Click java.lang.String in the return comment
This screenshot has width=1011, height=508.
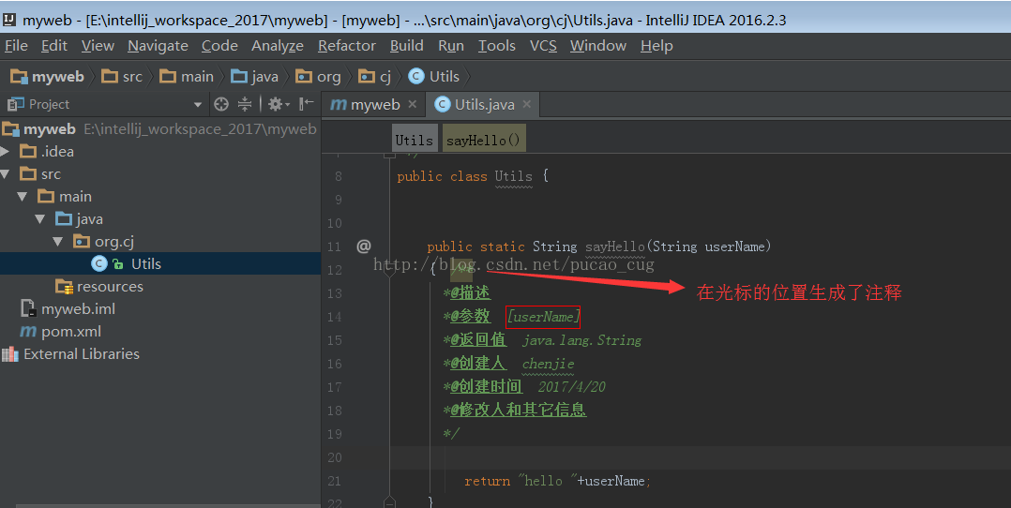pos(582,340)
